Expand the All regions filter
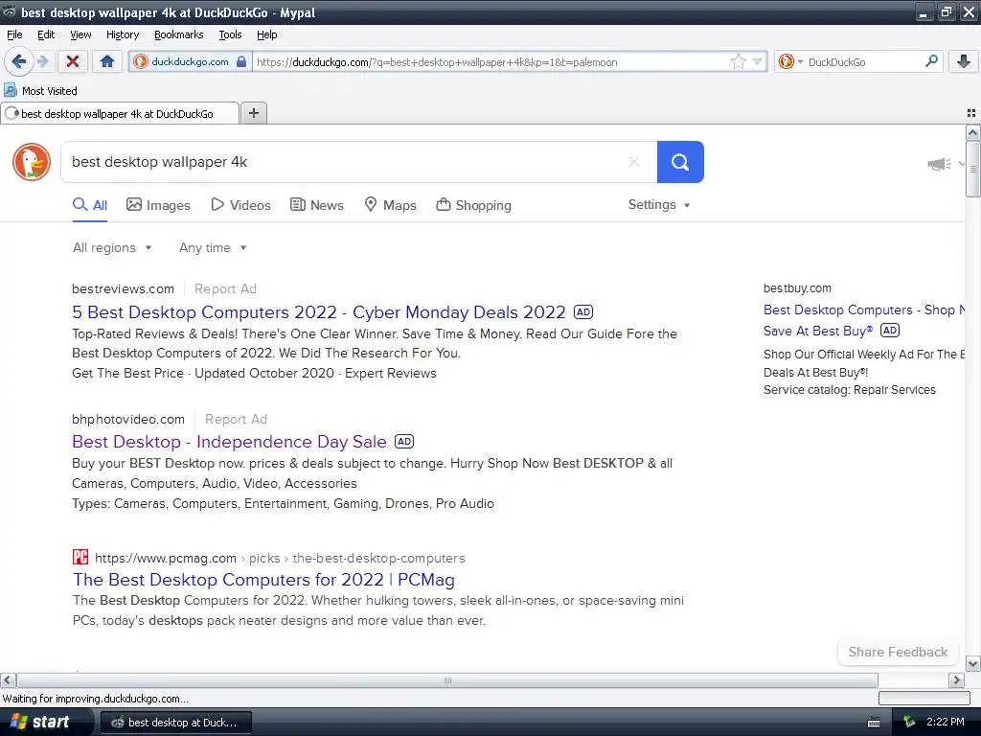Viewport: 981px width, 736px height. click(x=112, y=248)
